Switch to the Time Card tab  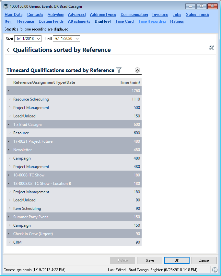[x=124, y=21]
